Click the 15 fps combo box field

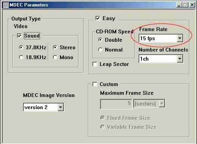pos(161,38)
